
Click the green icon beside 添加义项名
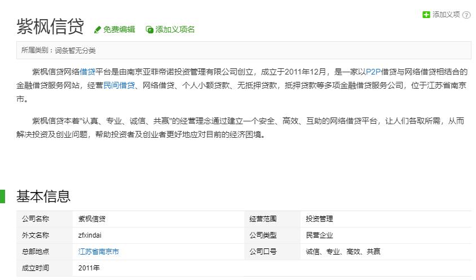149,29
